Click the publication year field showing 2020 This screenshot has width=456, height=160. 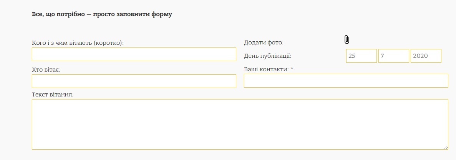click(x=426, y=56)
